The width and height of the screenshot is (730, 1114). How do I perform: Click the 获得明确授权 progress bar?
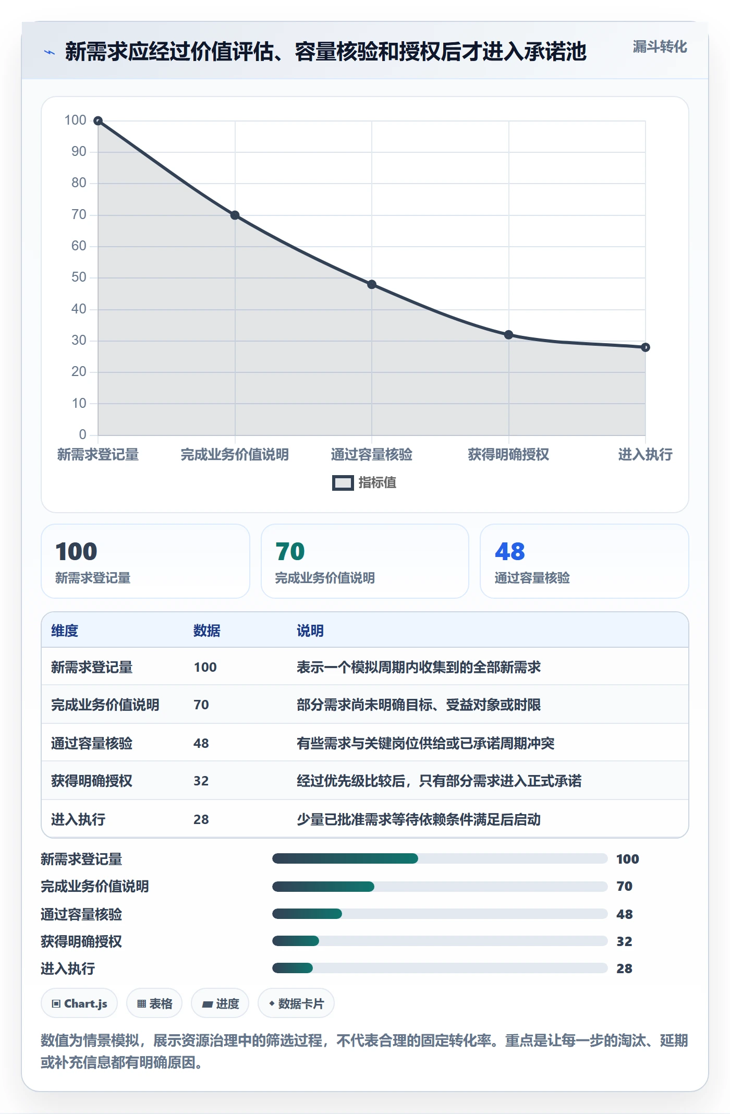tap(440, 941)
